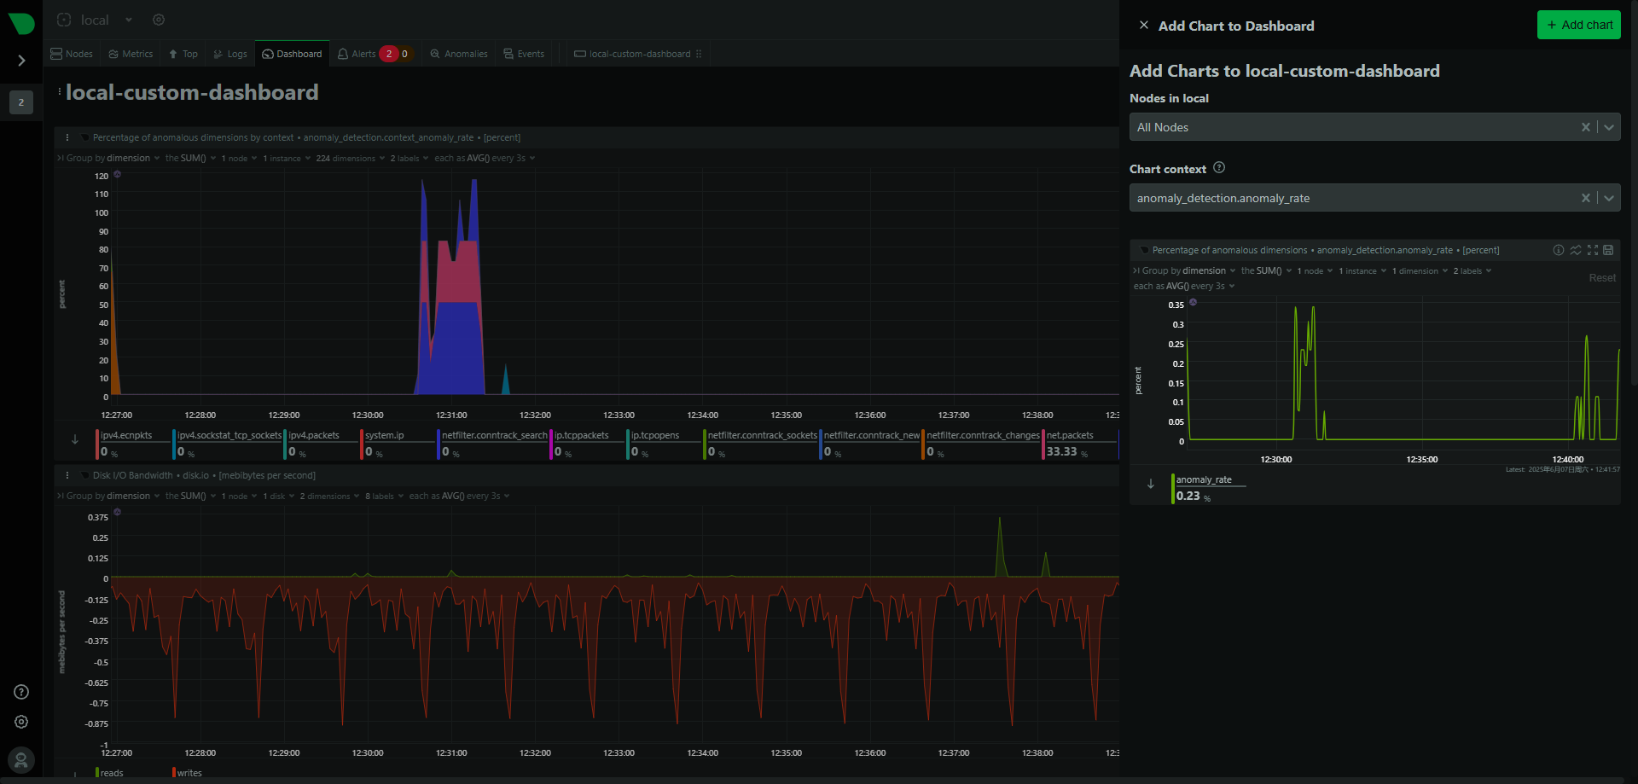1638x784 pixels.
Task: Open space settings gear icon next to local
Action: click(x=159, y=20)
